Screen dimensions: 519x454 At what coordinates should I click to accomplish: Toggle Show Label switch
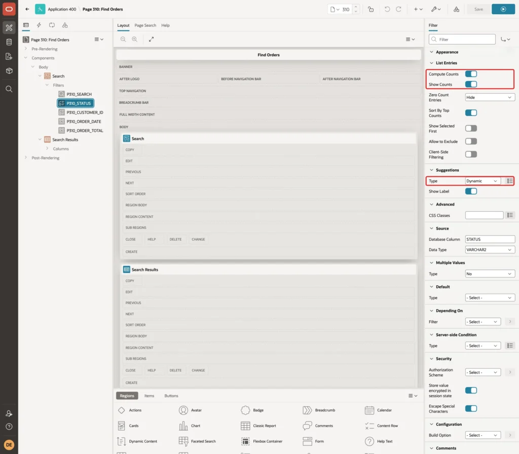point(471,191)
